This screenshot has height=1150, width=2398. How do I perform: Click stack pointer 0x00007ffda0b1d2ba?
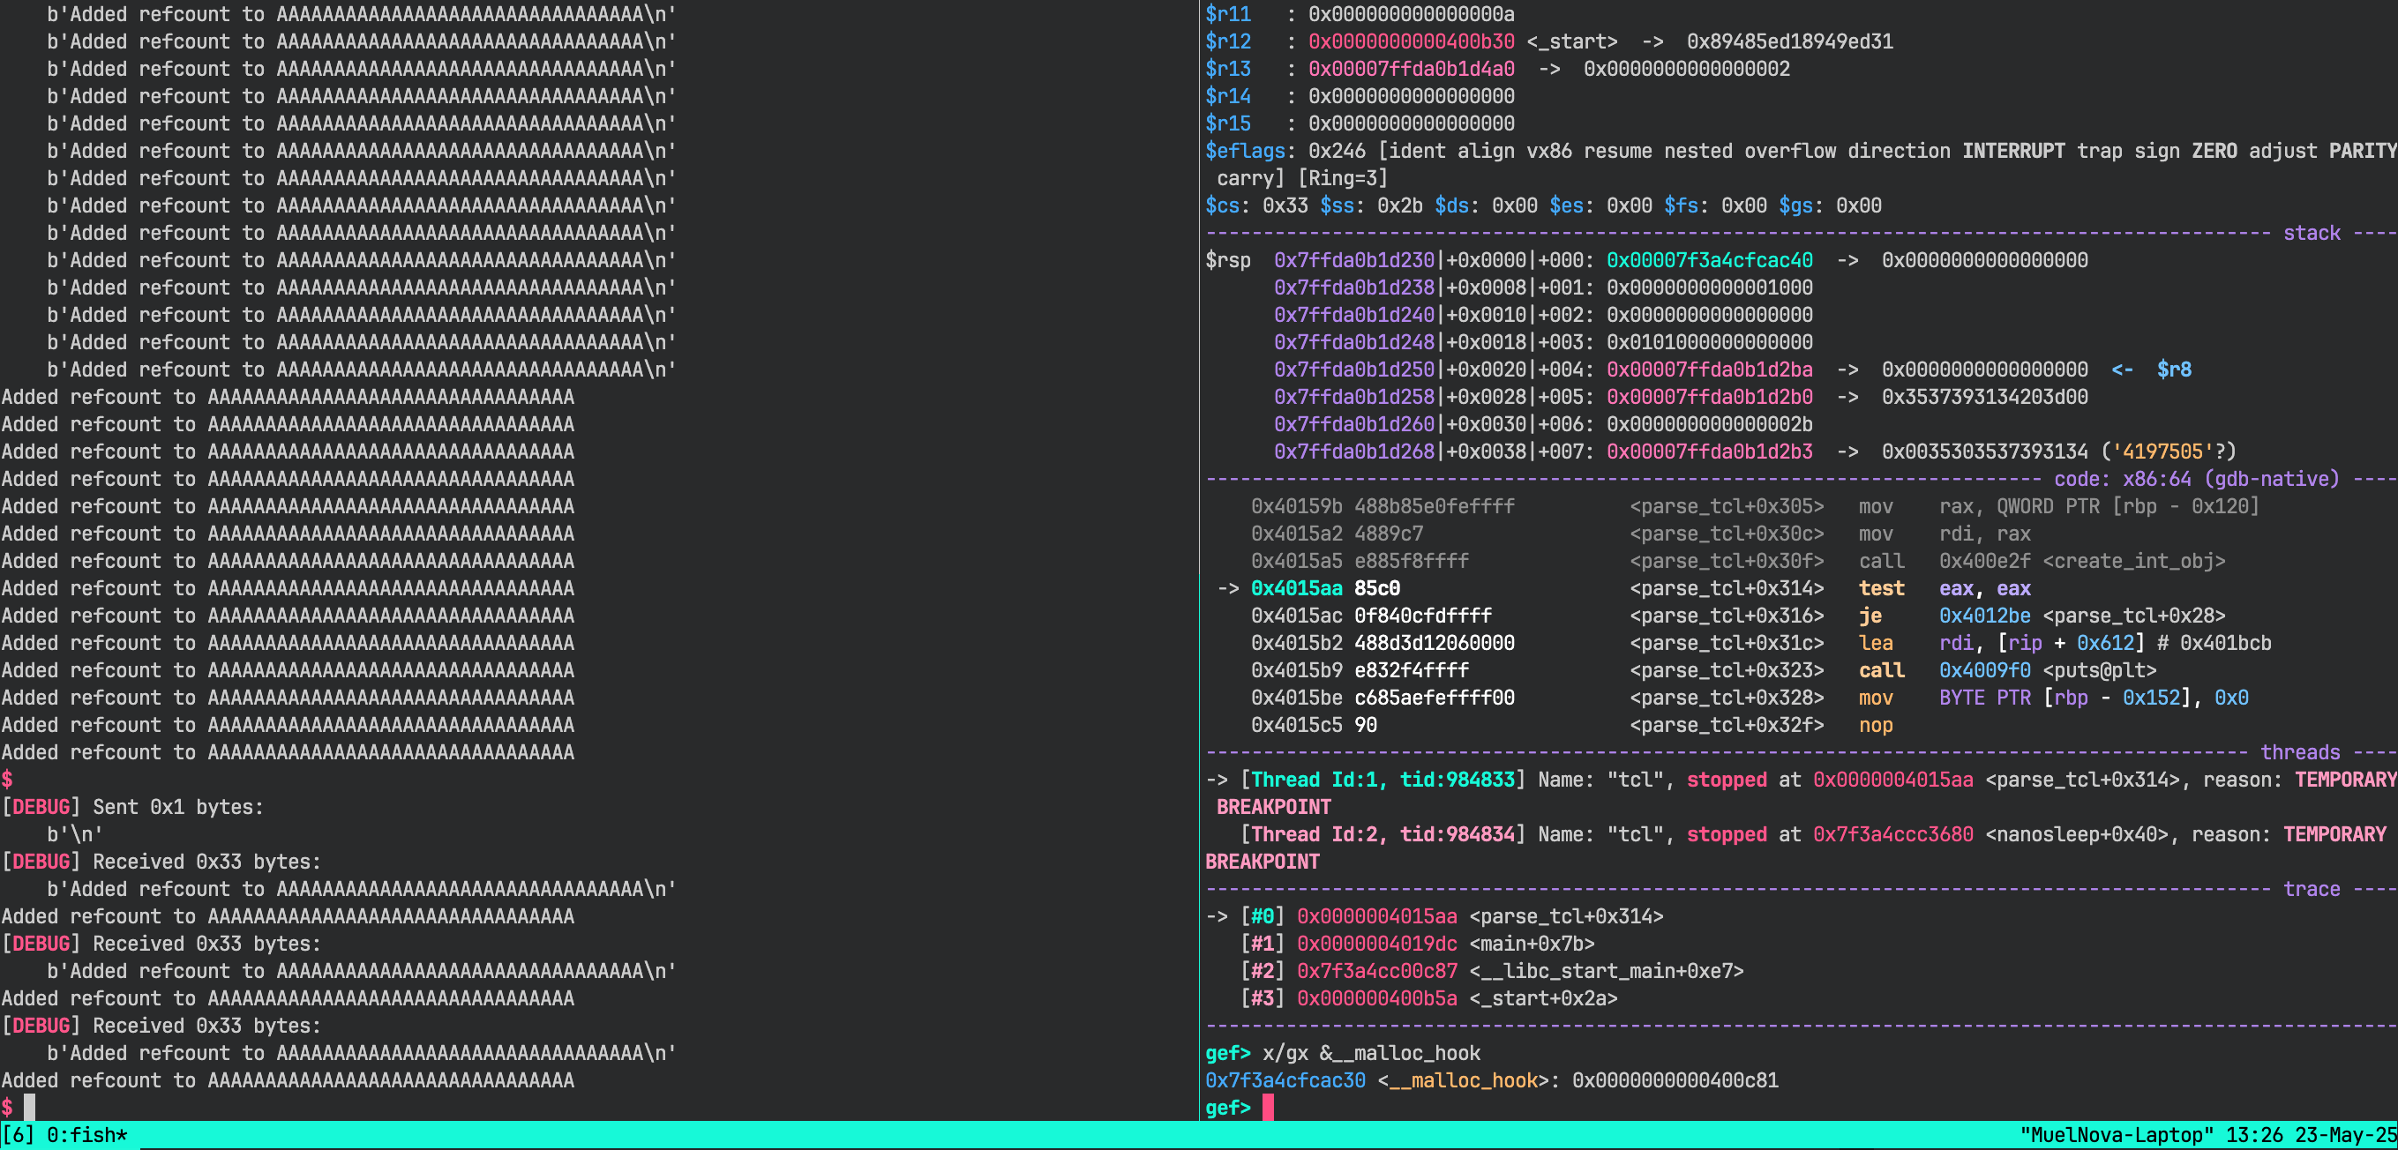coord(1709,370)
